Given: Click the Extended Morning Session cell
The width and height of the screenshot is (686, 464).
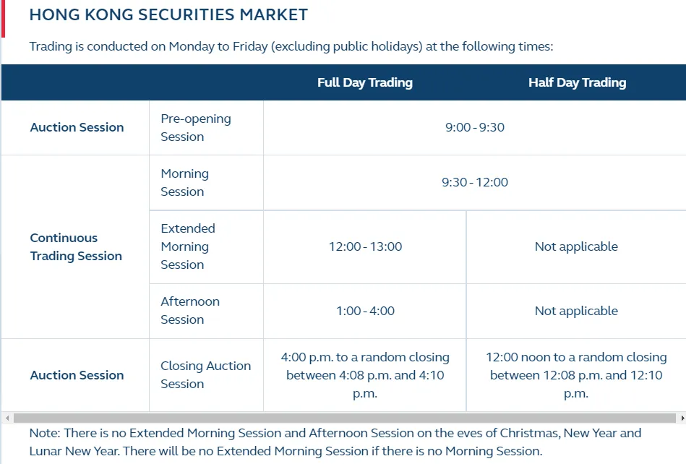Looking at the screenshot, I should [x=207, y=246].
